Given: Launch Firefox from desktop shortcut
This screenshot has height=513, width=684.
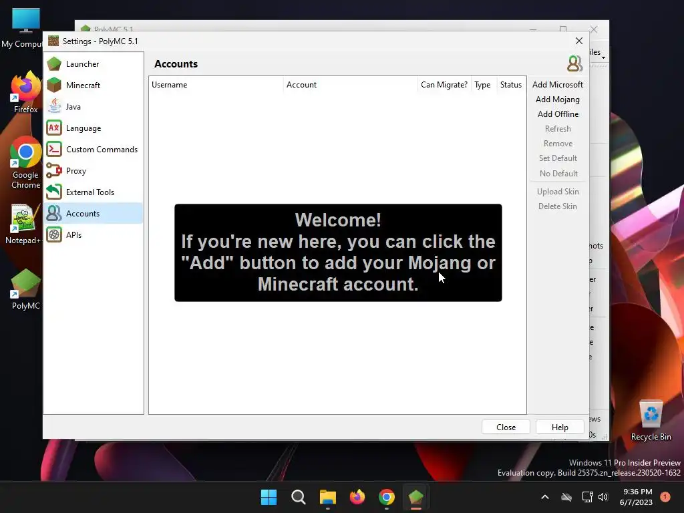Looking at the screenshot, I should (25, 93).
